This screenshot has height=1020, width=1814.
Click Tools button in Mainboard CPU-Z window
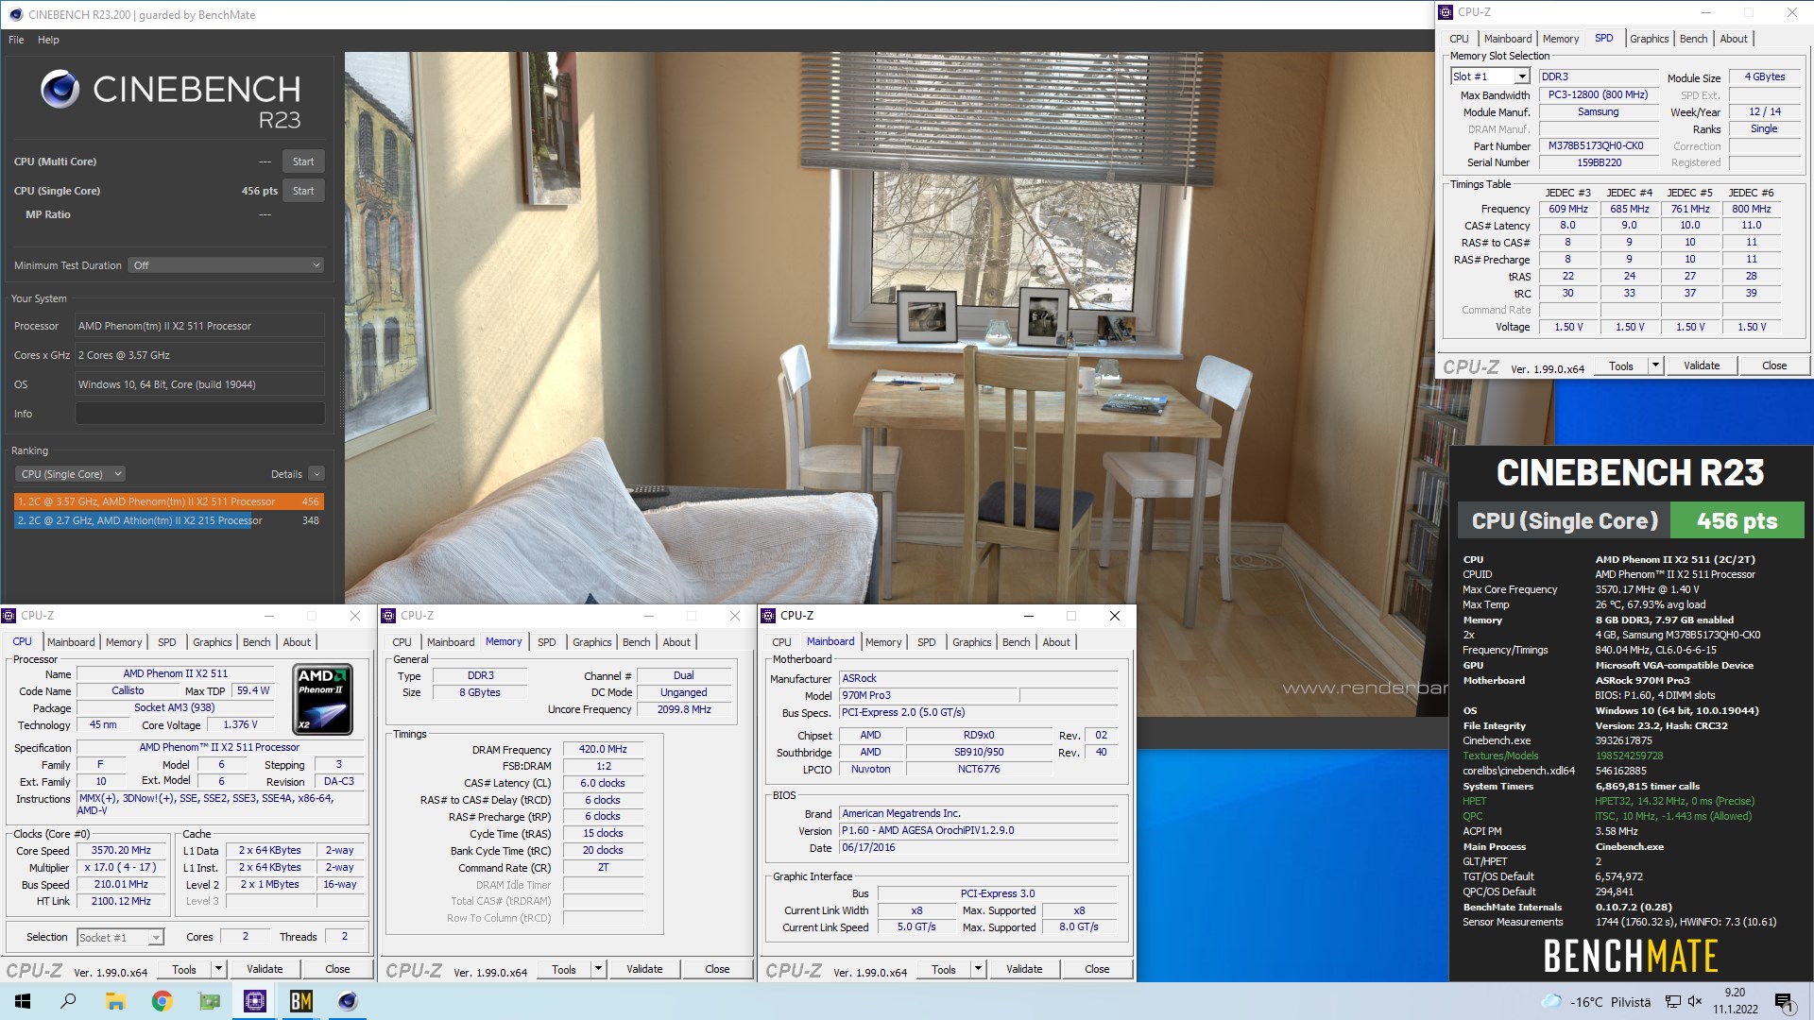943,969
